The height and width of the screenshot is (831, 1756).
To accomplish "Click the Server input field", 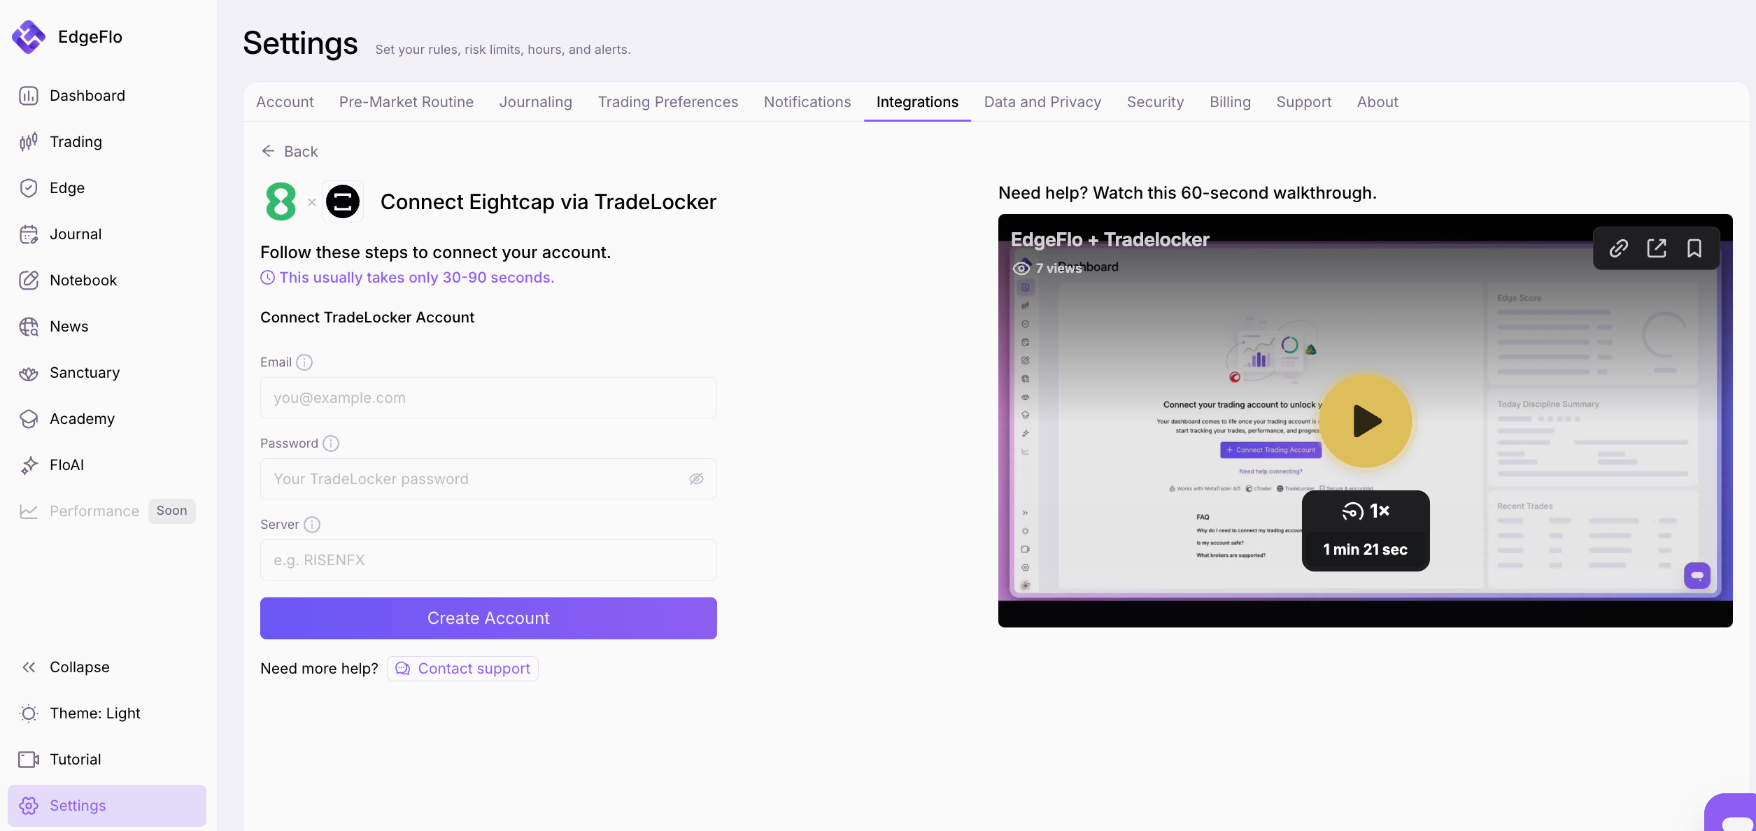I will [x=488, y=560].
